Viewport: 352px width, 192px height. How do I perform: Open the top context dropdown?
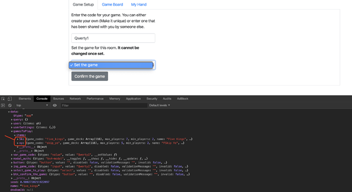tap(32, 105)
